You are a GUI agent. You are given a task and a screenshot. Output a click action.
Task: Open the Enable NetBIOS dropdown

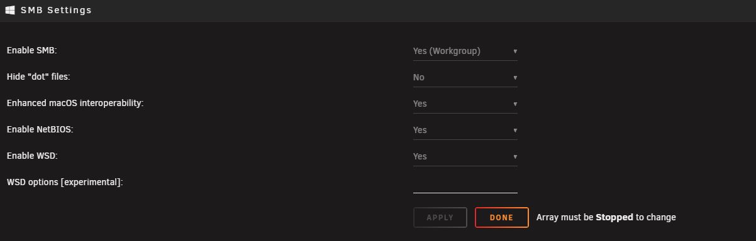[465, 130]
